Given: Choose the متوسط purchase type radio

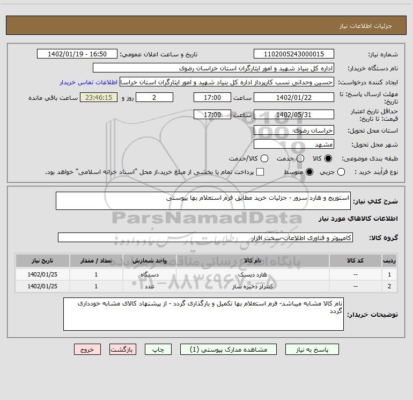Looking at the screenshot, I should pos(309,172).
